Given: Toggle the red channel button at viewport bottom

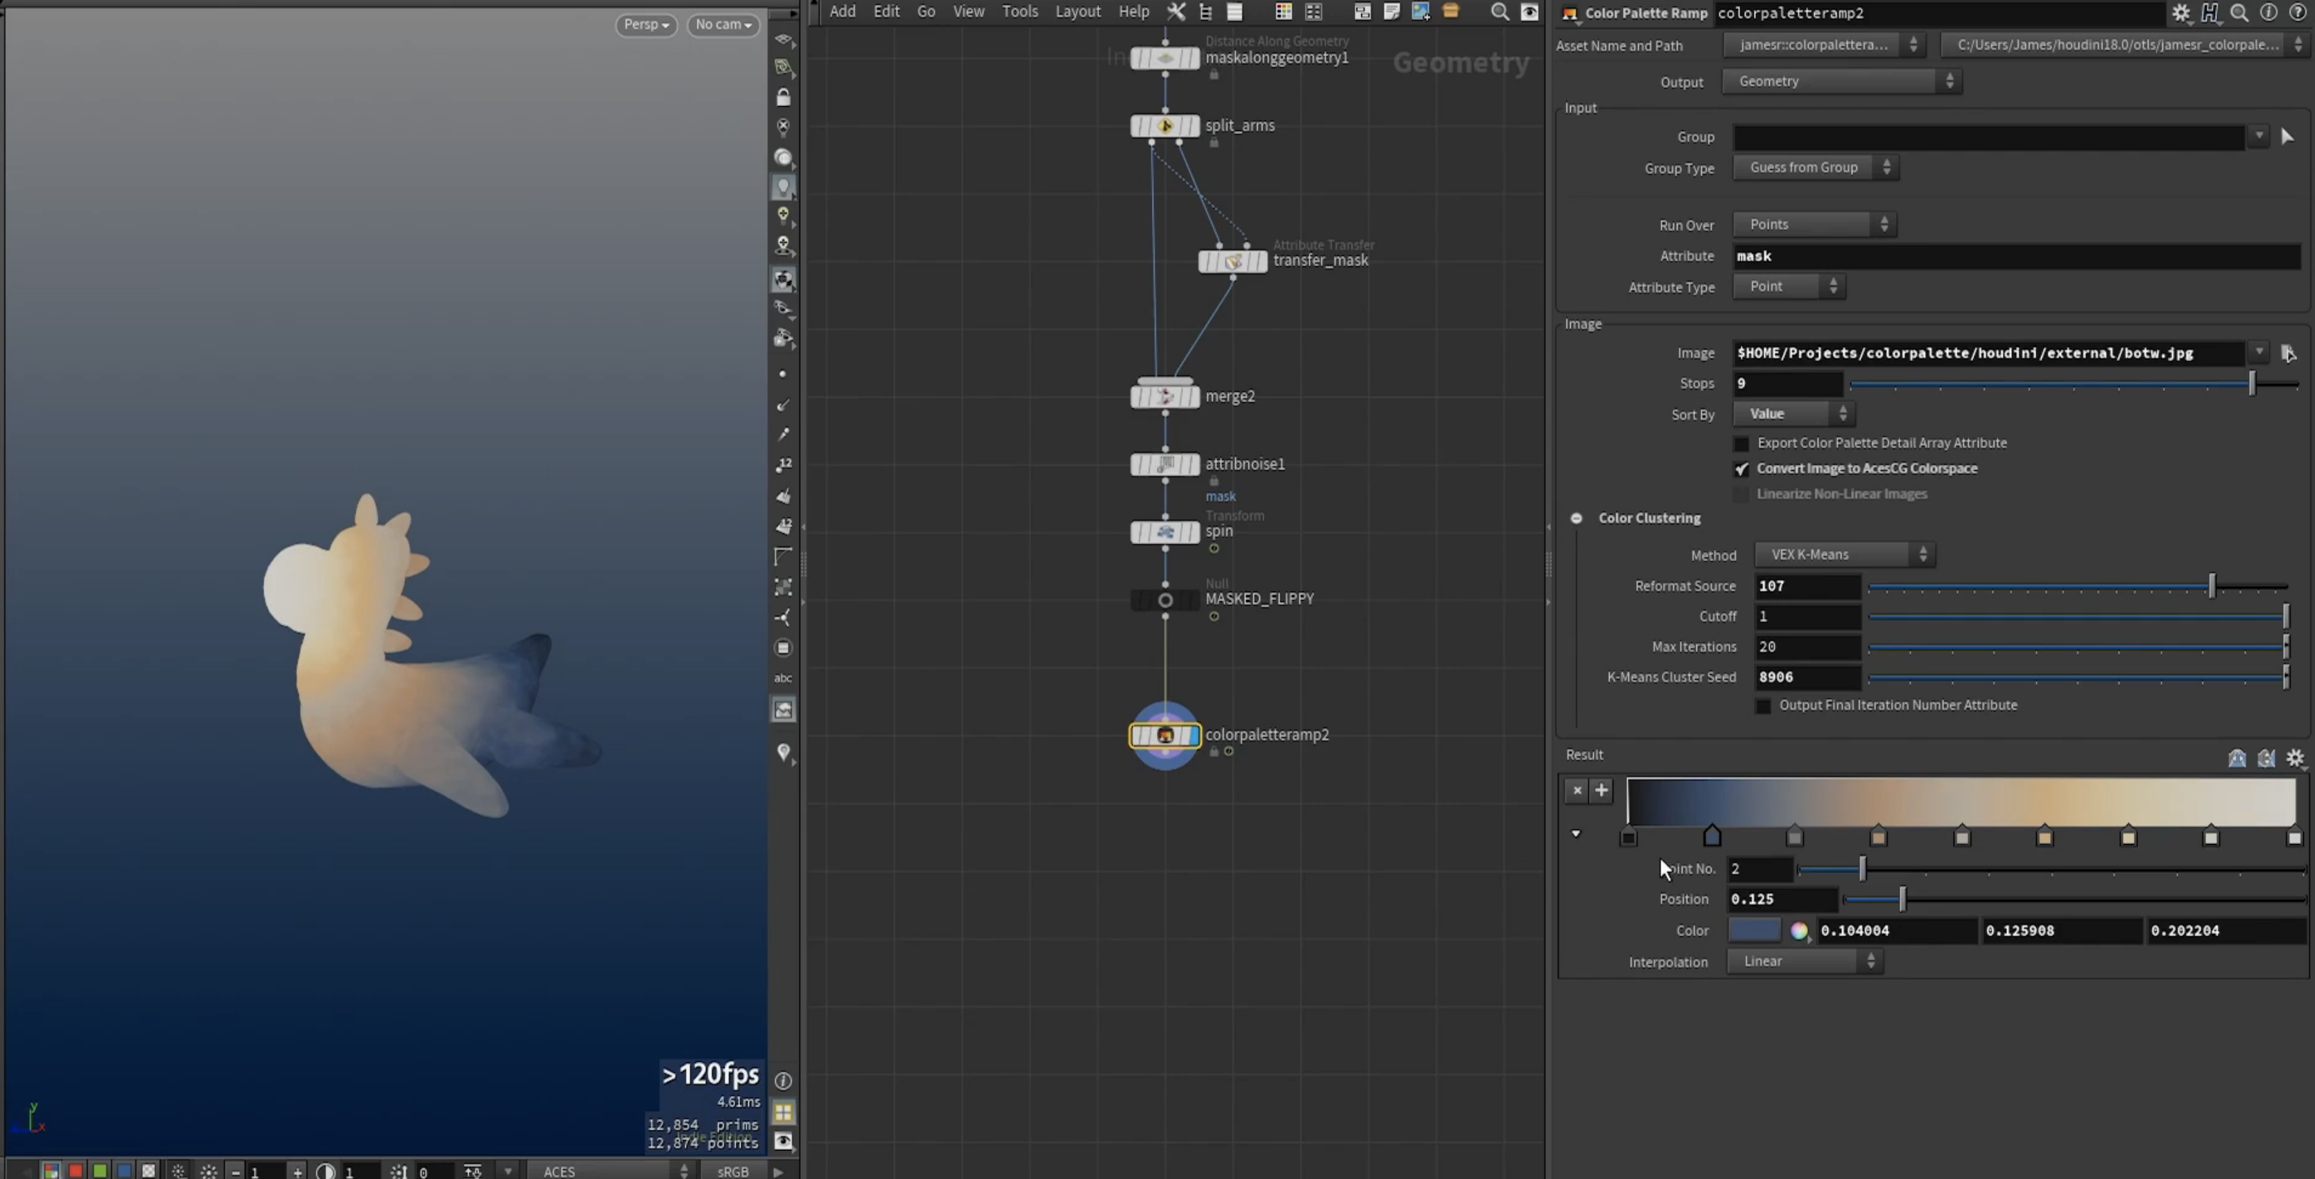Looking at the screenshot, I should click(76, 1171).
